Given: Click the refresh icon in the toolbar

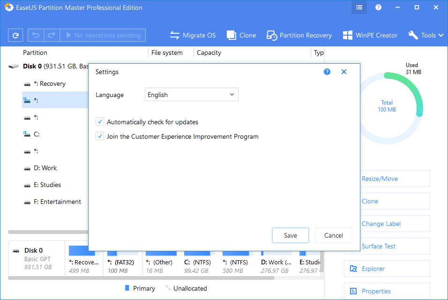Looking at the screenshot, I should [x=15, y=35].
